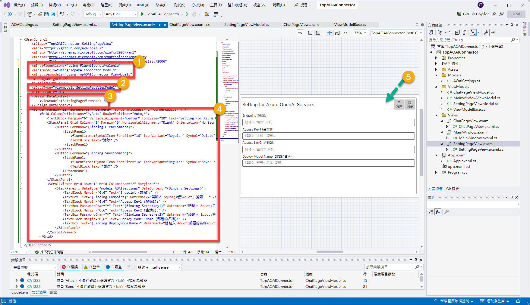
Task: Click the 儲存 button in designer preview
Action: (410, 104)
